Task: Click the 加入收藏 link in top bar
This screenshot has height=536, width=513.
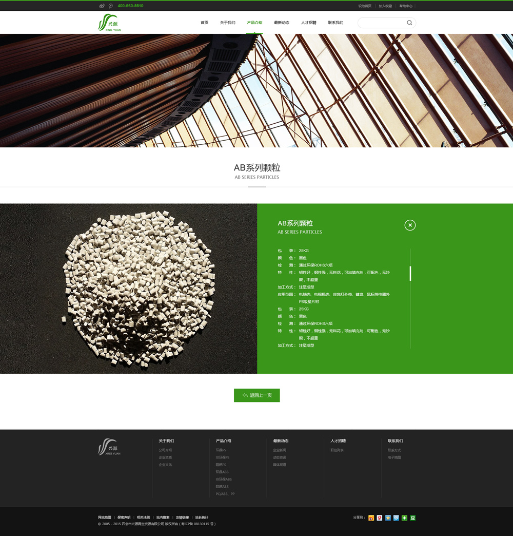Action: pyautogui.click(x=385, y=6)
